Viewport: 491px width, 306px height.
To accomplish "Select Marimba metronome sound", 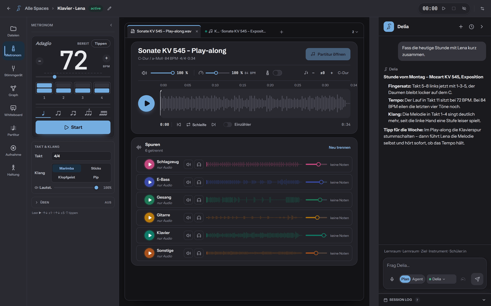I will coord(66,168).
